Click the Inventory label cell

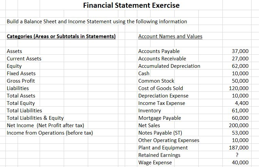tap(150, 111)
